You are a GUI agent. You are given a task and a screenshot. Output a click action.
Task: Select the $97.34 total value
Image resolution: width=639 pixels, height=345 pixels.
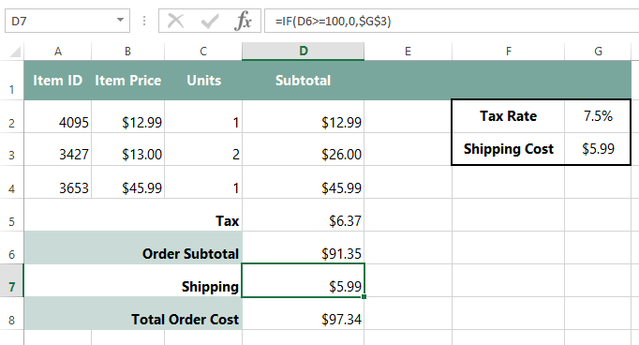(304, 313)
